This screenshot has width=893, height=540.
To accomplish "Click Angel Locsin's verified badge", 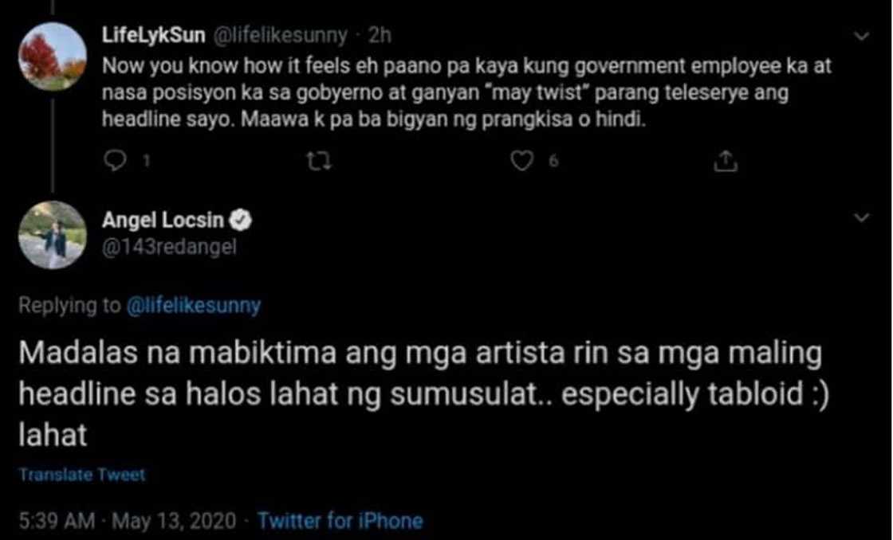I will pyautogui.click(x=242, y=221).
